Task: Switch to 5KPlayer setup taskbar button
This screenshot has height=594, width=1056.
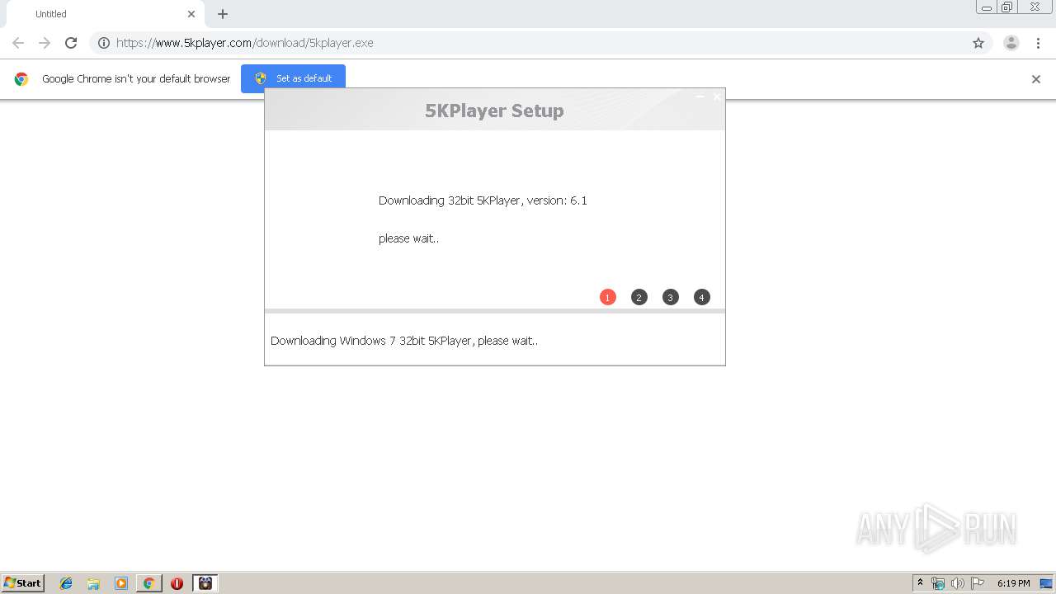Action: (205, 583)
